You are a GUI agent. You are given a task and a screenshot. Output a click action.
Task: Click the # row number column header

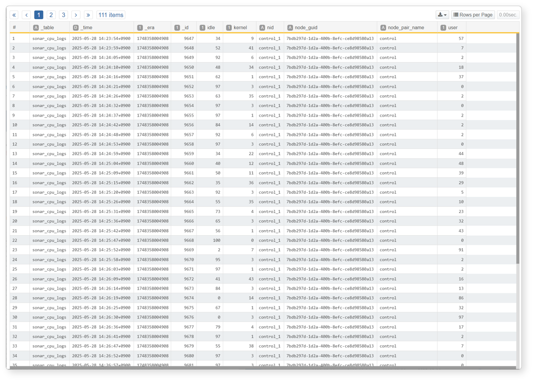coord(20,28)
